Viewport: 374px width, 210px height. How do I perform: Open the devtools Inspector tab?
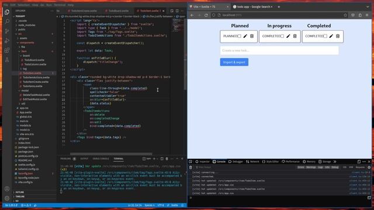(202, 162)
